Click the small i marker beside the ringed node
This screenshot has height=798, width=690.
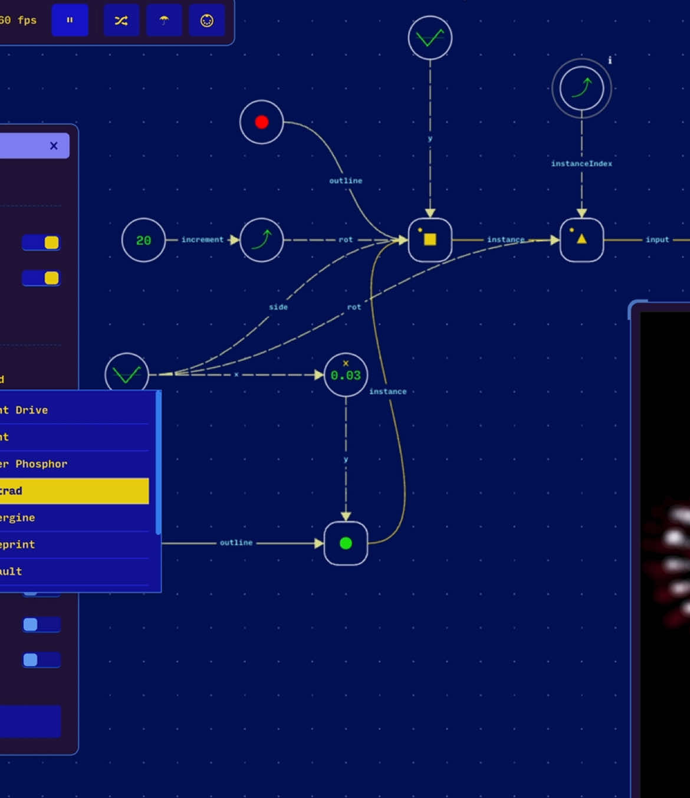click(610, 60)
